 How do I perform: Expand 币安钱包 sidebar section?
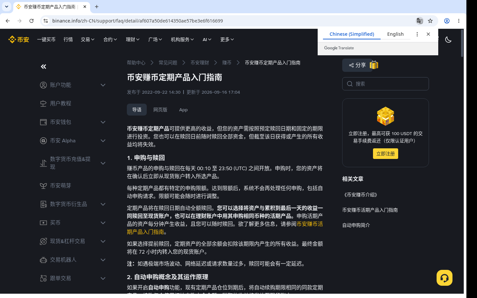[x=103, y=122]
